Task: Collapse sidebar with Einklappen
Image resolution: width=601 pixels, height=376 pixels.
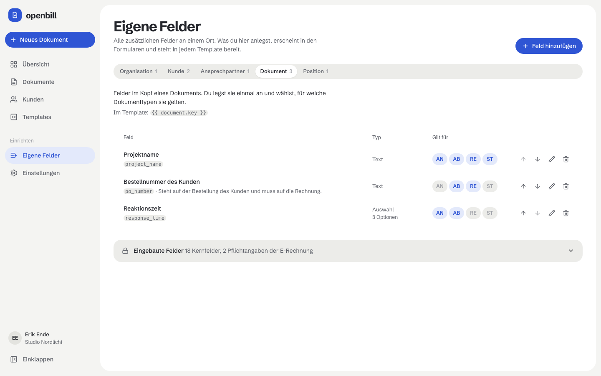Action: coord(50,359)
